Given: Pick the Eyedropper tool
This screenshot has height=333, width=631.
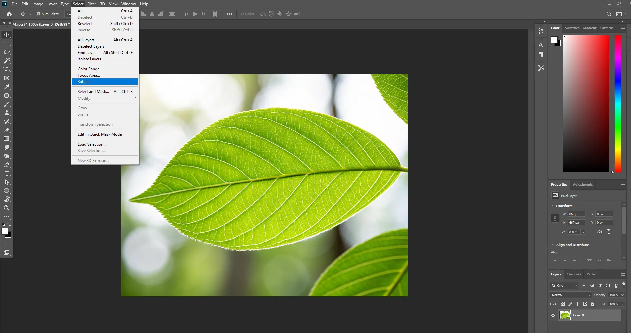Looking at the screenshot, I should (7, 87).
